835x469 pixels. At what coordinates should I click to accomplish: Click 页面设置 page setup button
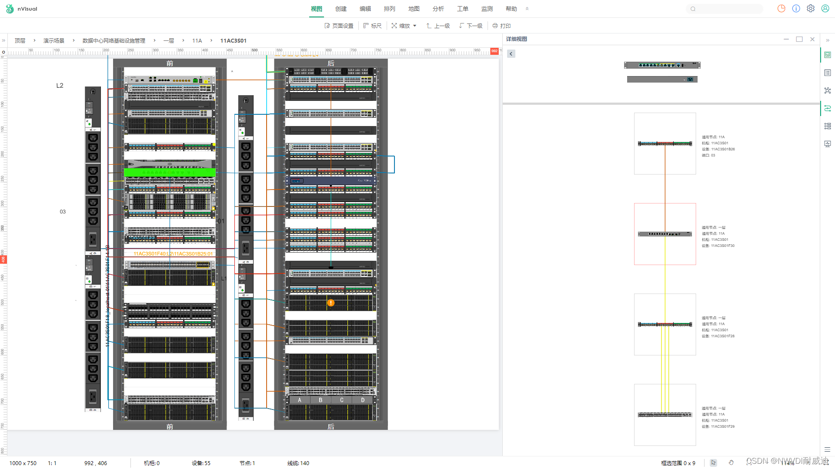coord(339,26)
